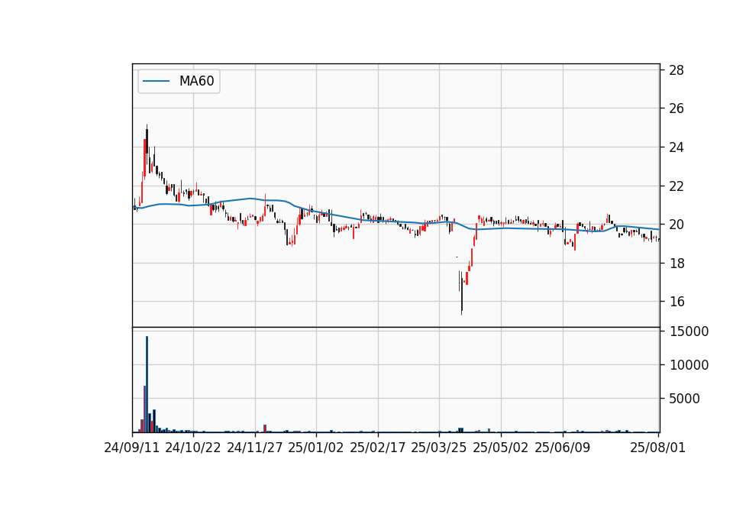733x527 pixels.
Task: Click the lowest candlestick wick near 15.5
Action: (x=461, y=293)
